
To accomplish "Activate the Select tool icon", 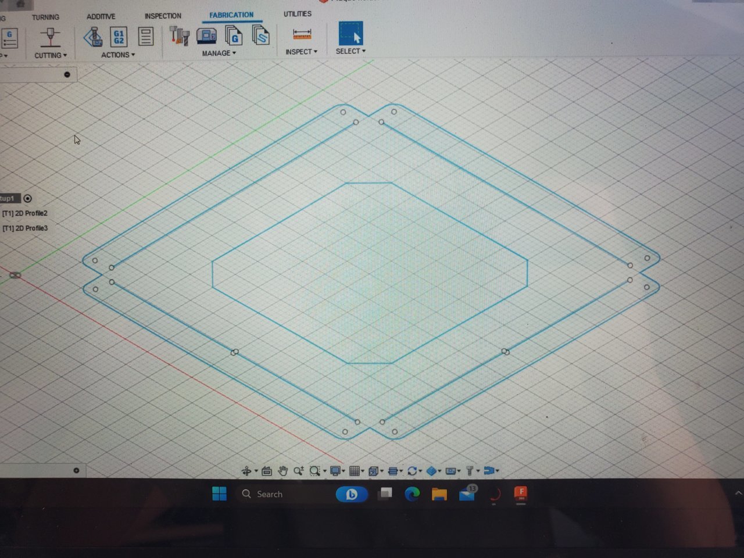I will coord(350,34).
